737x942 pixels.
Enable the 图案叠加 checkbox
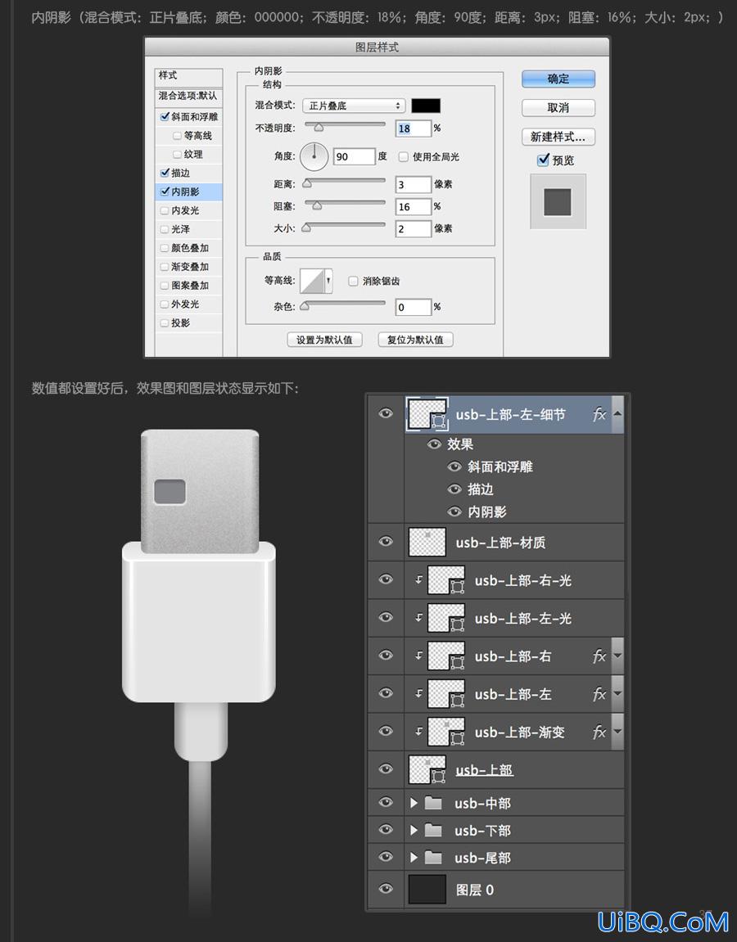[165, 286]
